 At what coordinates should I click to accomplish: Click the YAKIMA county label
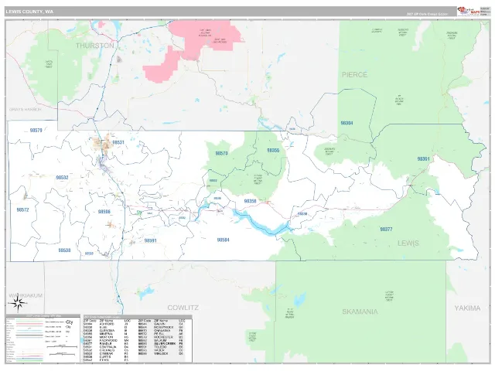point(467,308)
